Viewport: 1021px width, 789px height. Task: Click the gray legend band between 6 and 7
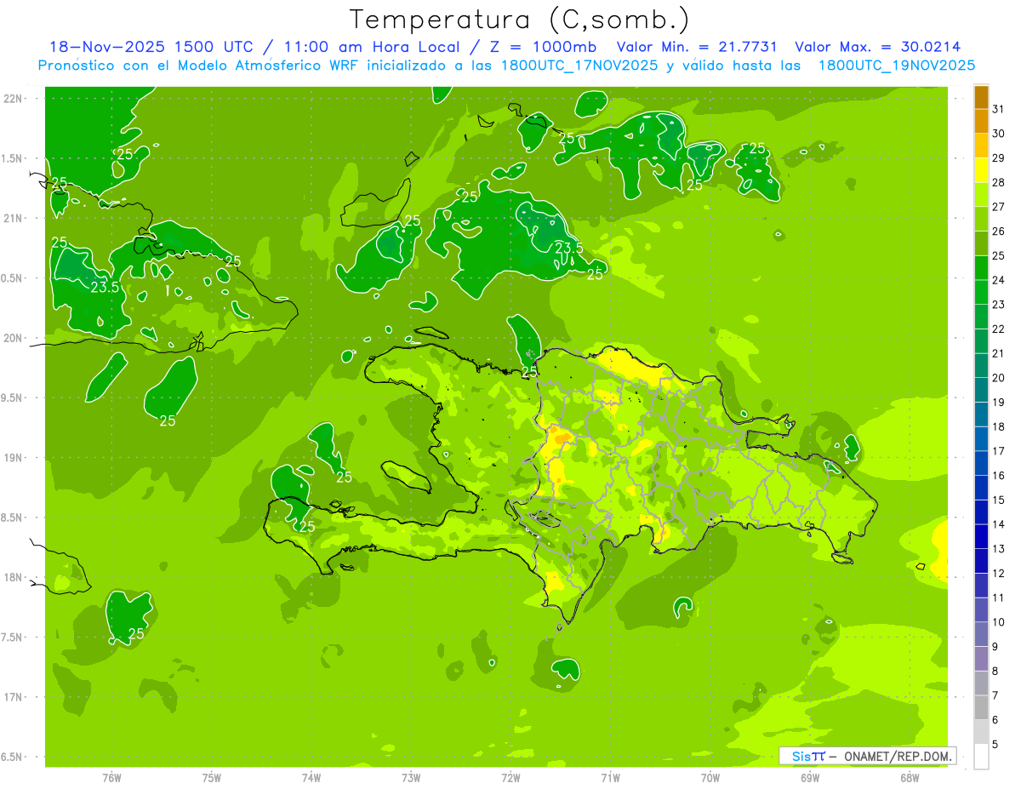point(981,707)
